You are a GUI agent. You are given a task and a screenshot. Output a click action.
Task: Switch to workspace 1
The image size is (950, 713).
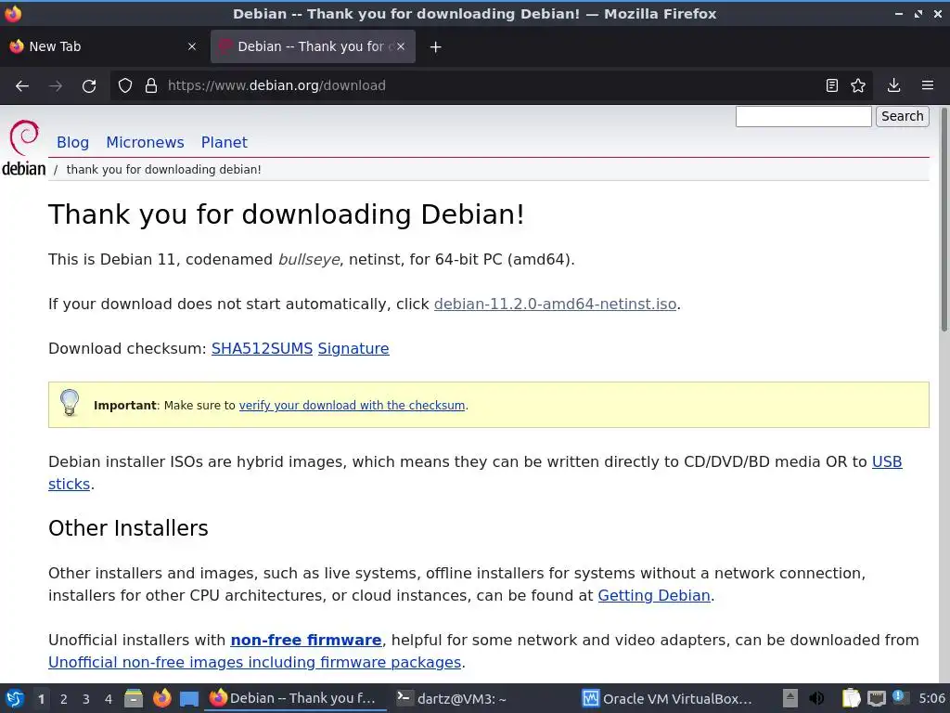click(41, 699)
